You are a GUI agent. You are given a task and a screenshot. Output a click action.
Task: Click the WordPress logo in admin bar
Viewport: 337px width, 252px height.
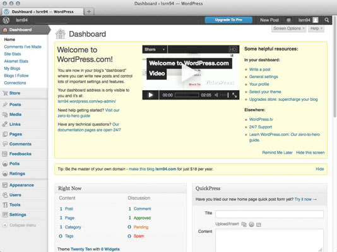click(x=6, y=20)
